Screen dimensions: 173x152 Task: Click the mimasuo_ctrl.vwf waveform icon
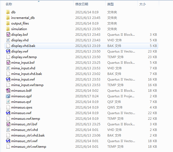point(8,141)
